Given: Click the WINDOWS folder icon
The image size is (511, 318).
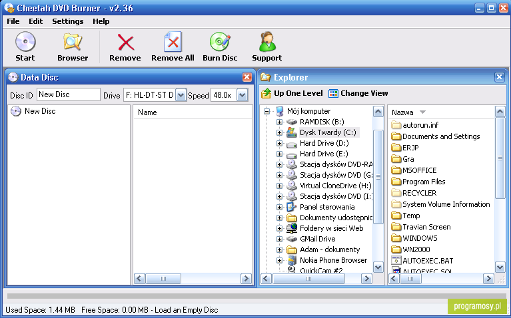Looking at the screenshot, I should click(396, 238).
